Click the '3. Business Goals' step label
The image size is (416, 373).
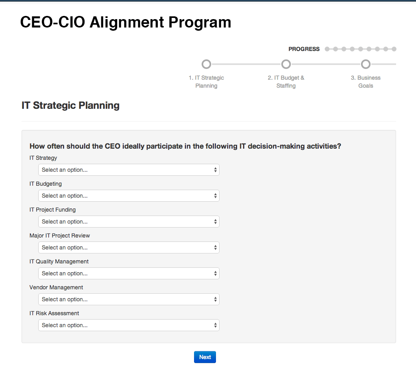(x=365, y=81)
